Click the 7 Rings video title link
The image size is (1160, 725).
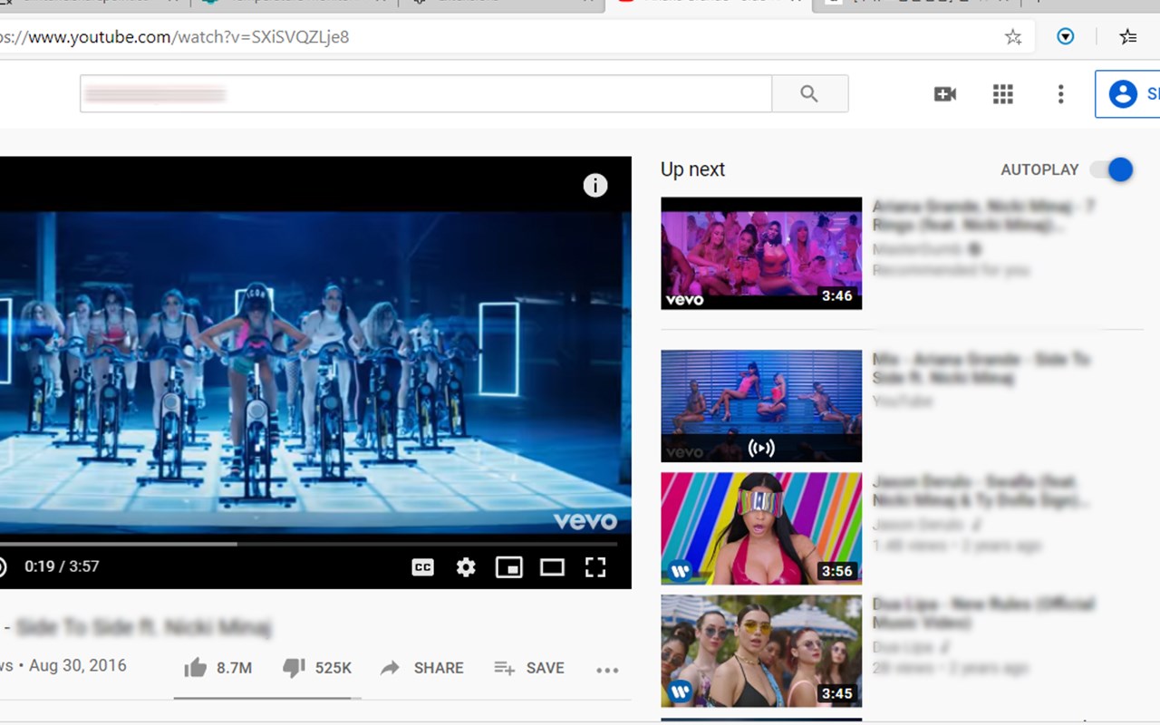click(983, 216)
